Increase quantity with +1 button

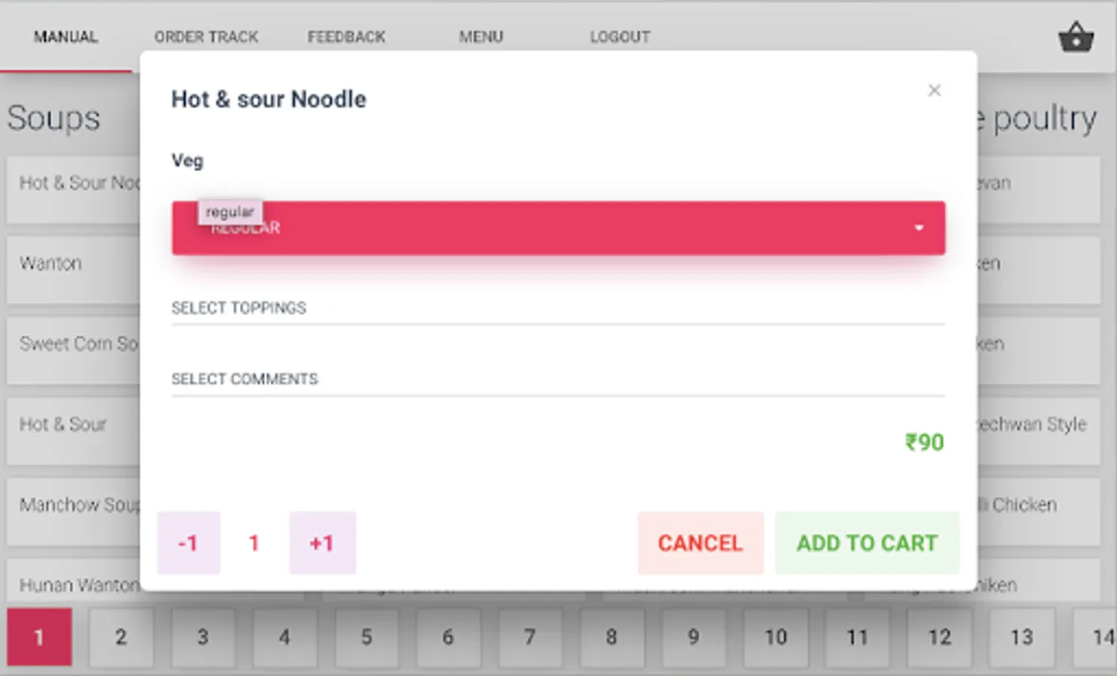pyautogui.click(x=322, y=543)
